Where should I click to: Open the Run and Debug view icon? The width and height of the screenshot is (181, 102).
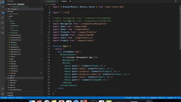click(x=3, y=18)
